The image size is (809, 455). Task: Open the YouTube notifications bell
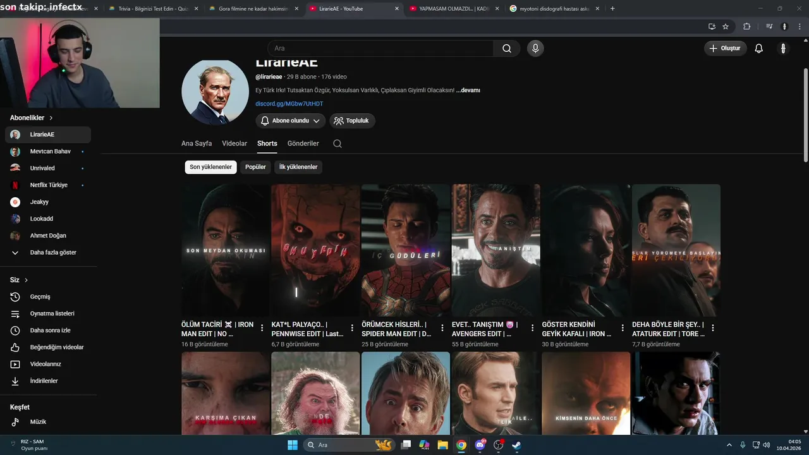tap(759, 49)
